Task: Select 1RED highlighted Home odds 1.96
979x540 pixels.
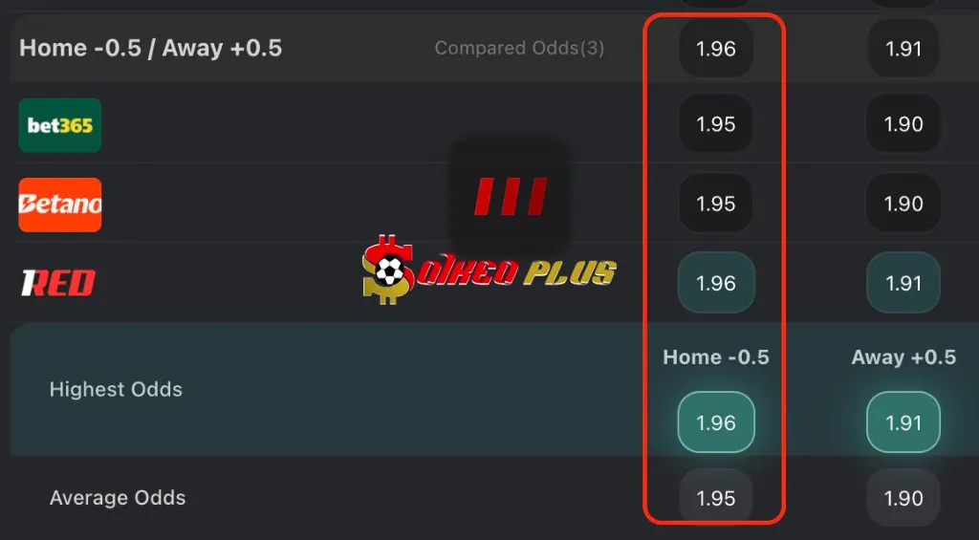Action: coord(716,283)
